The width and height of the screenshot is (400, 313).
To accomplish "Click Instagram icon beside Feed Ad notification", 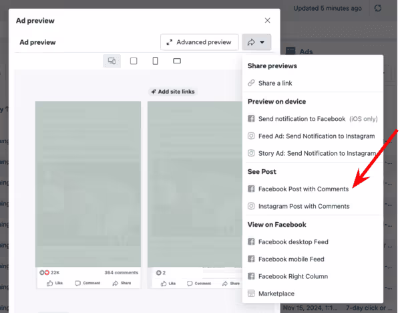I will (x=251, y=136).
